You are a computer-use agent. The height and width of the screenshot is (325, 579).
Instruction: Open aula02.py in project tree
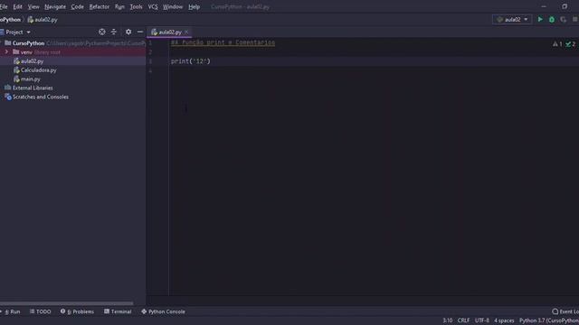33,61
